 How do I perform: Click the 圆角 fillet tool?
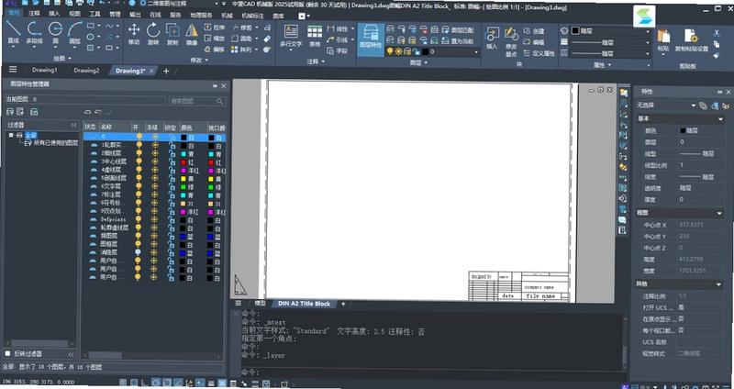241,39
